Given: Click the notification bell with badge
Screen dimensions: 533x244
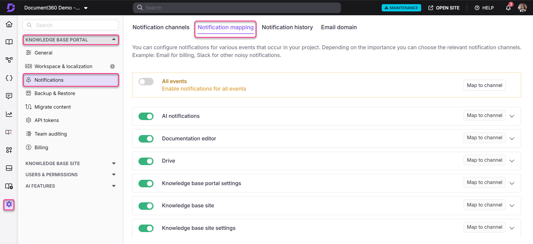Looking at the screenshot, I should [x=508, y=8].
